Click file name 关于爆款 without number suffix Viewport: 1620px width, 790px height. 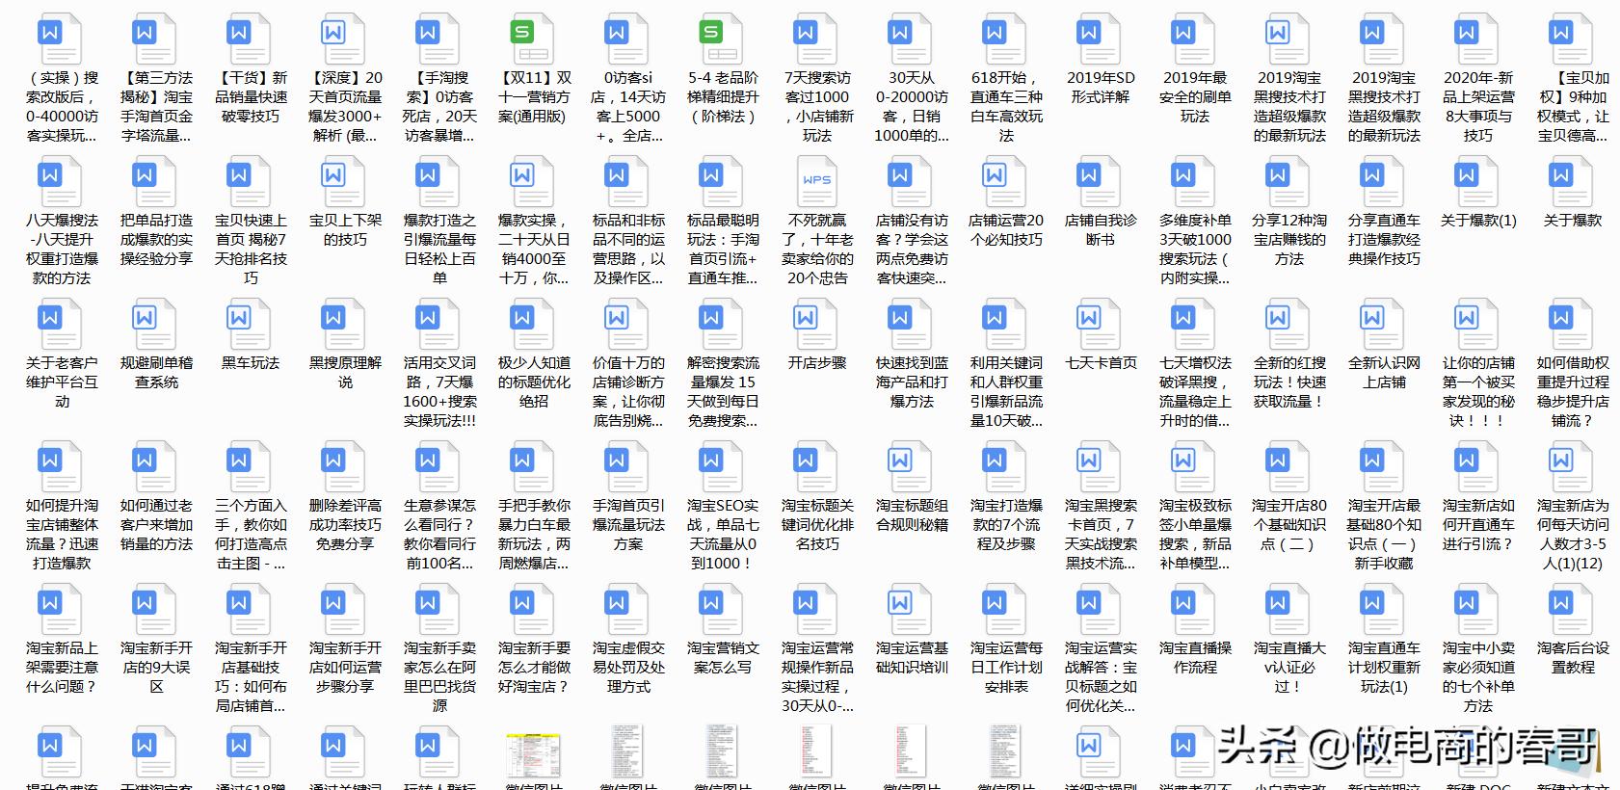tap(1573, 221)
